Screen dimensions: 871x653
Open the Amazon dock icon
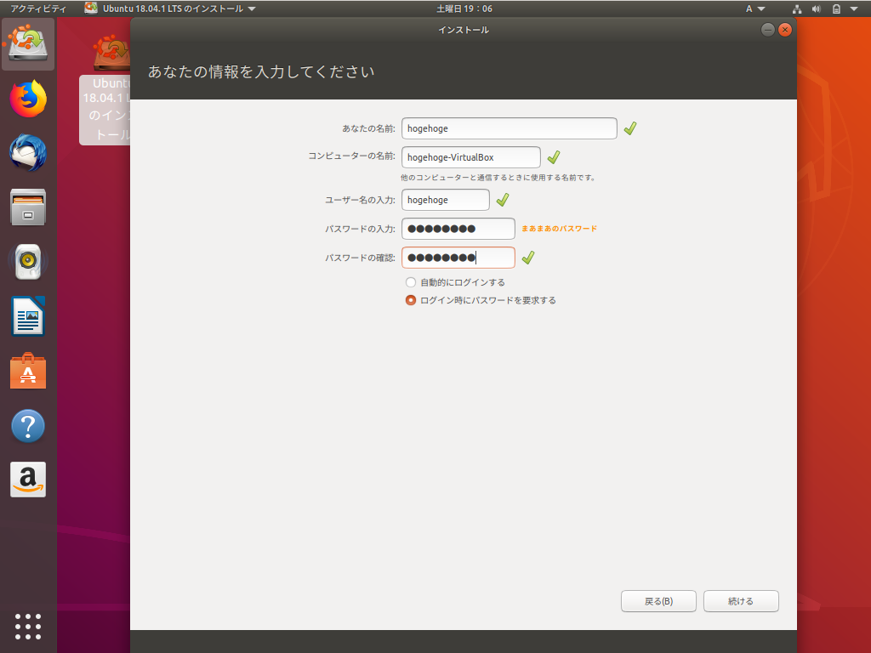28,480
